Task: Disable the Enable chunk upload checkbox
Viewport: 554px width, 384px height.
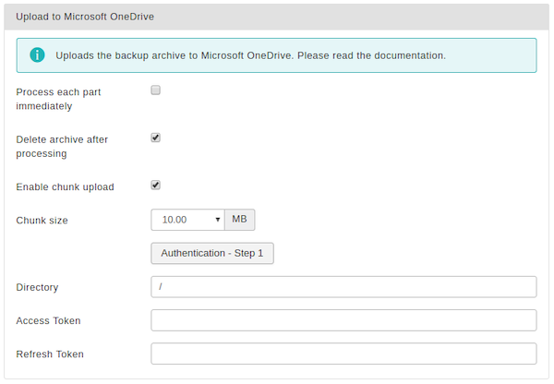Action: pyautogui.click(x=155, y=185)
